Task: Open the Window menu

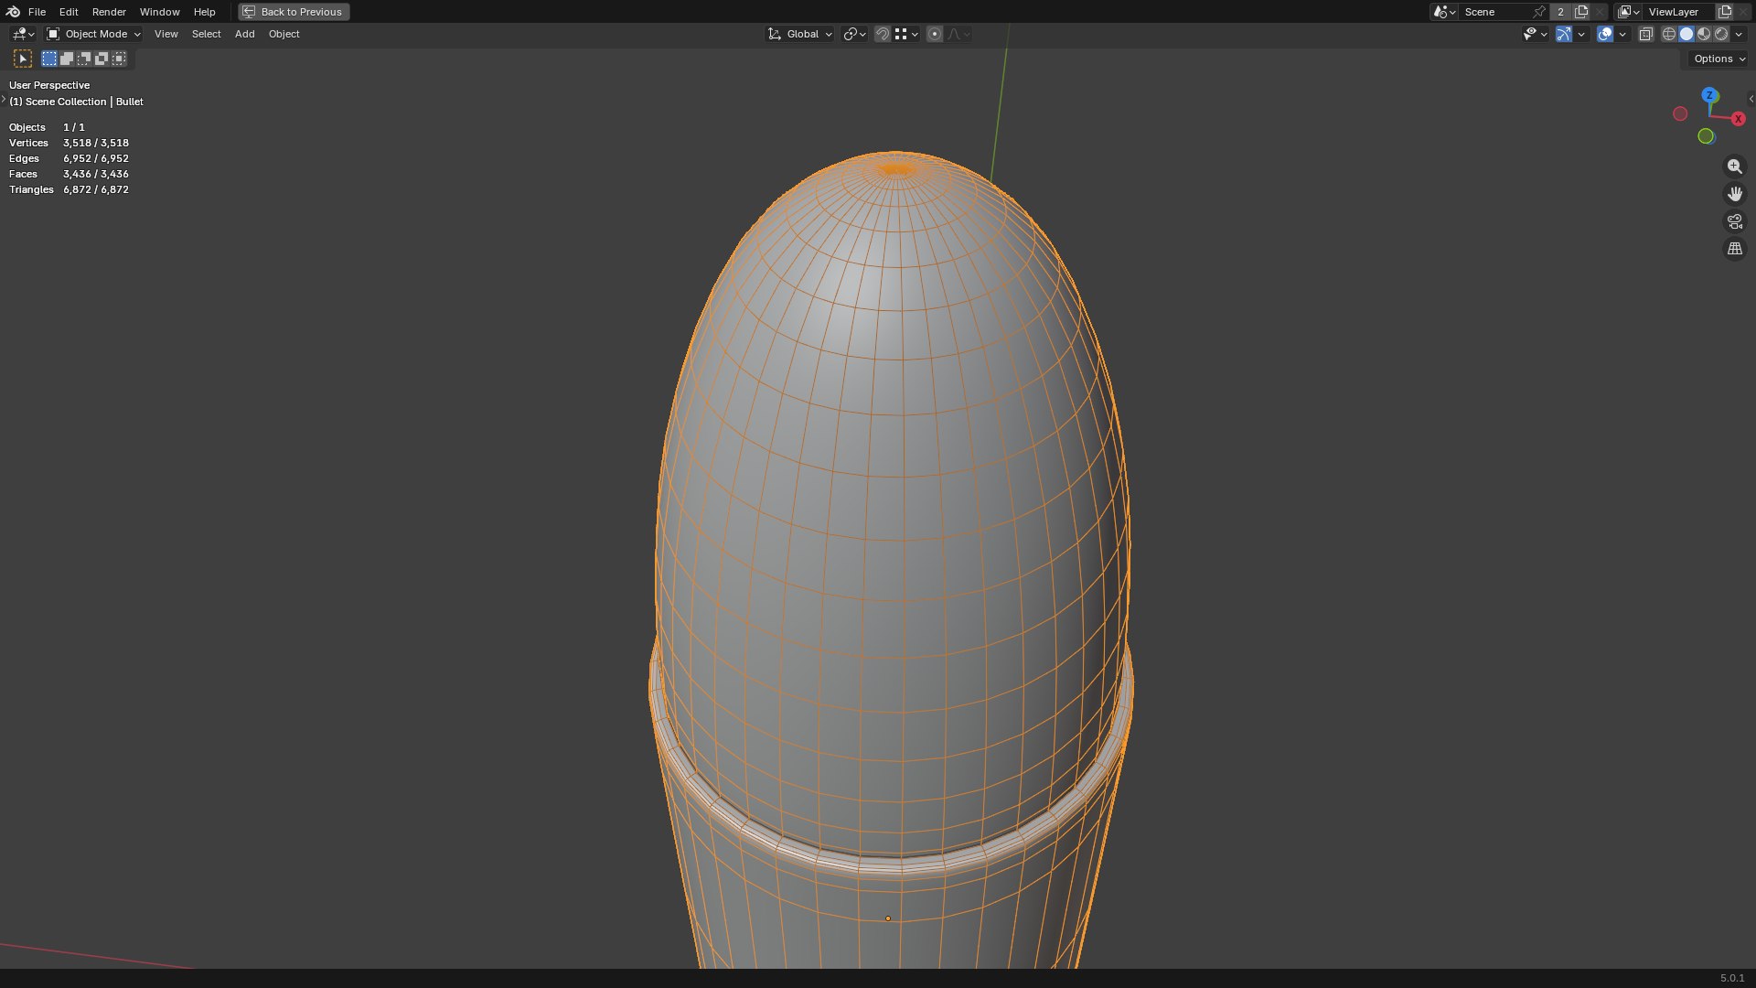Action: [x=159, y=12]
